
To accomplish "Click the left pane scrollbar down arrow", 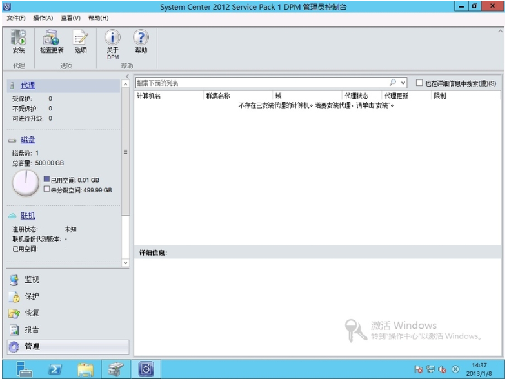I will 126,263.
